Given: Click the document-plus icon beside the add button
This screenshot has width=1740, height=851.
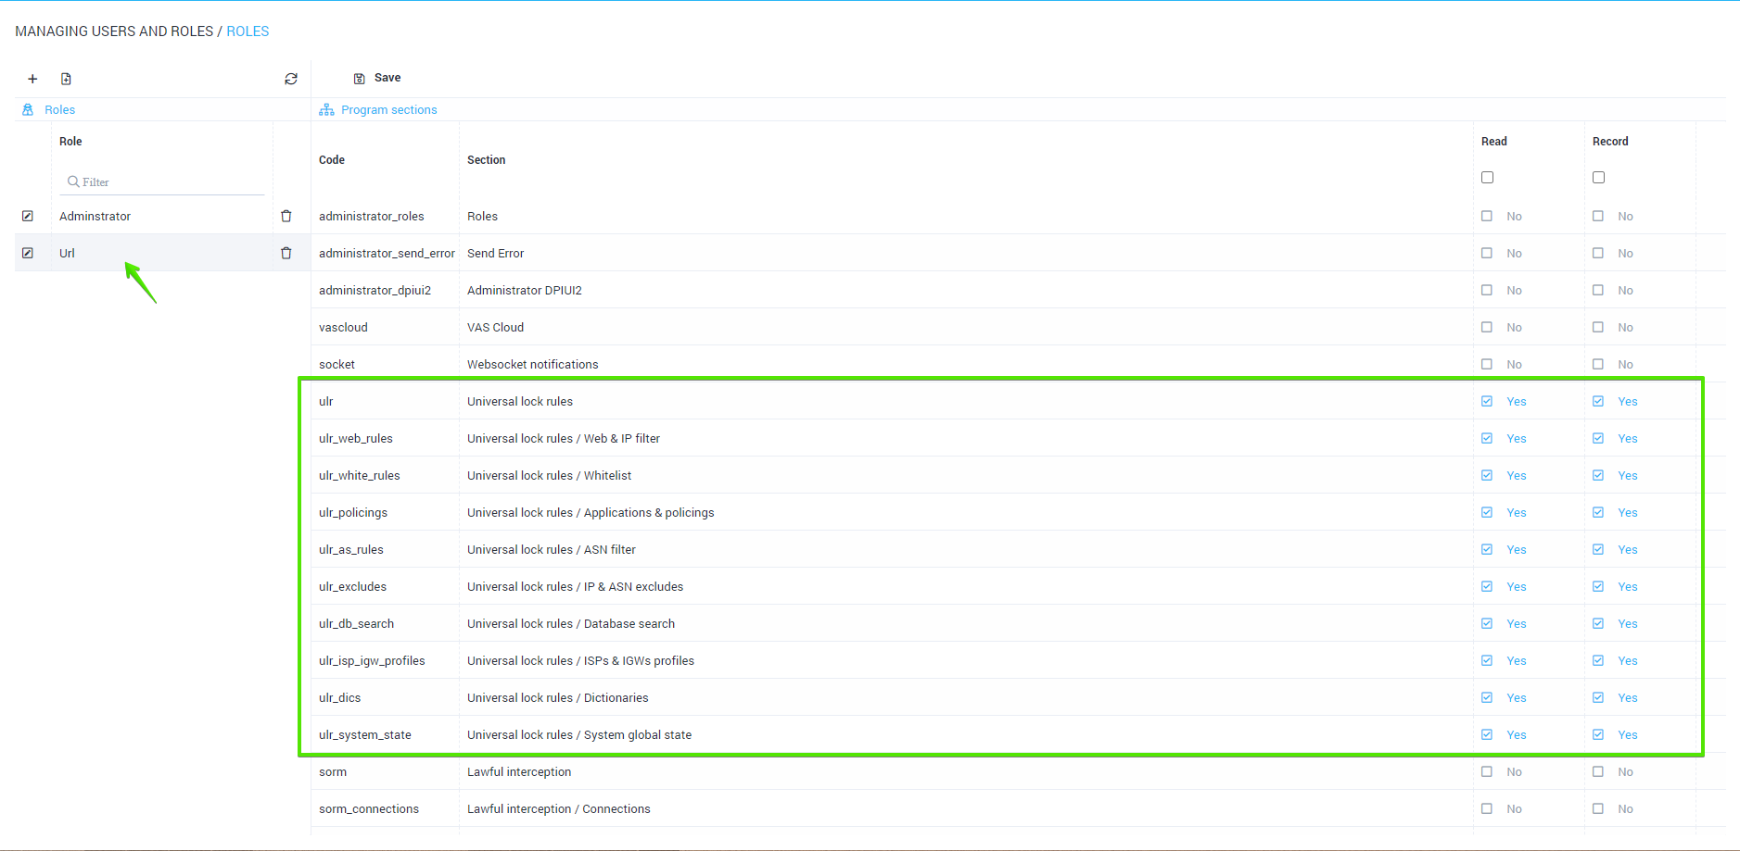Looking at the screenshot, I should [x=66, y=79].
